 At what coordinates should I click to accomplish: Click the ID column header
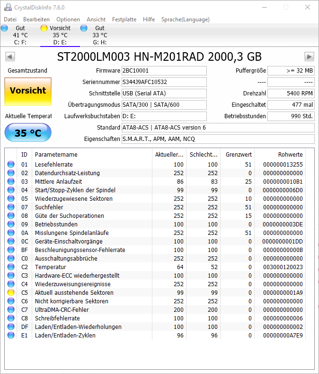[24, 155]
